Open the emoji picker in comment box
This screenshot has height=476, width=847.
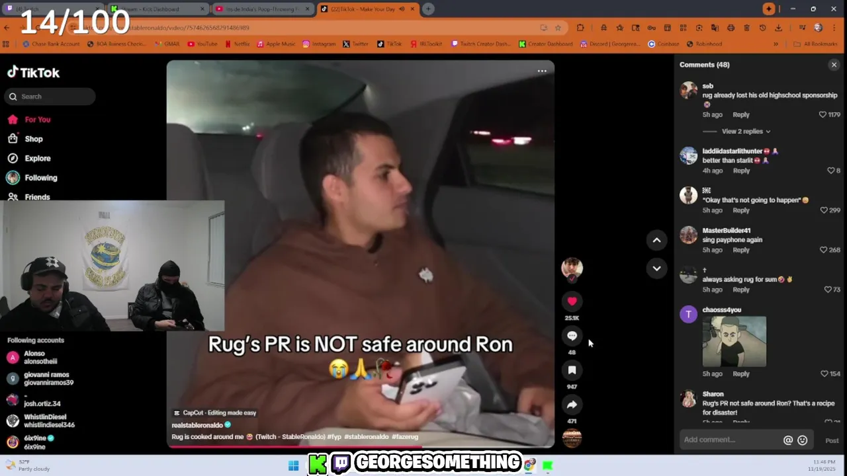pyautogui.click(x=803, y=440)
